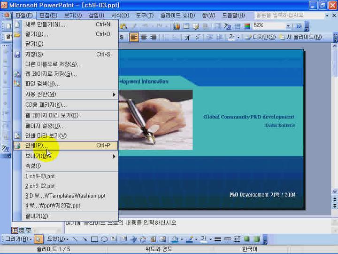Click the Color/Grayscale toolbar icon
Image resolution: width=338 pixels, height=254 pixels.
(x=247, y=26)
